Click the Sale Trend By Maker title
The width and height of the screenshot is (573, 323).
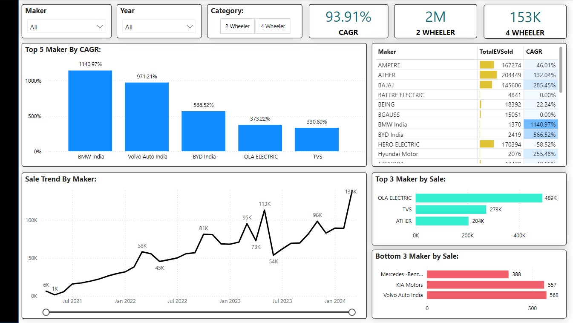coord(61,179)
